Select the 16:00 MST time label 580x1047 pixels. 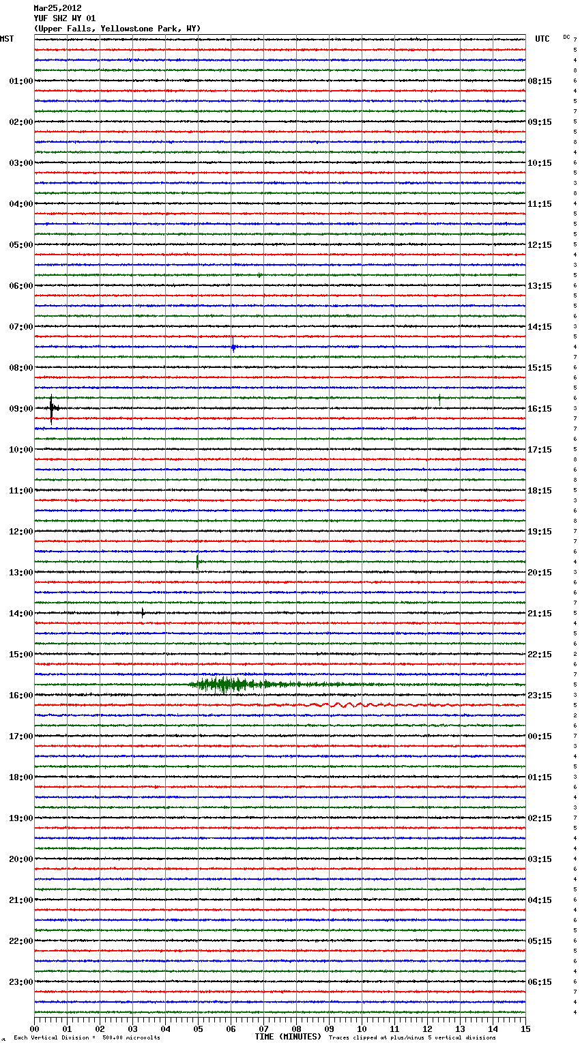[21, 695]
